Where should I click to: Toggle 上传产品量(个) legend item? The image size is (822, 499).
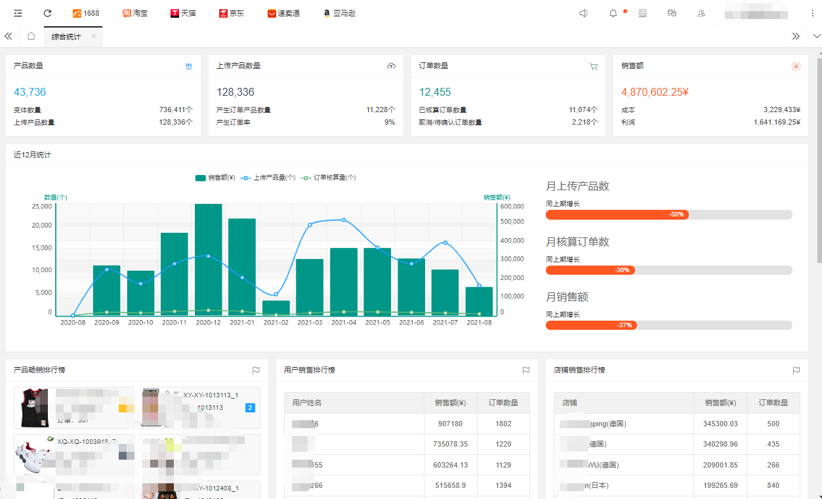[x=269, y=178]
